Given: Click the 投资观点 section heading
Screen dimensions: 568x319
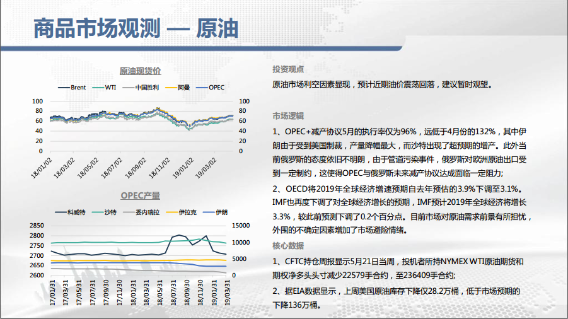Looking at the screenshot, I should [288, 69].
